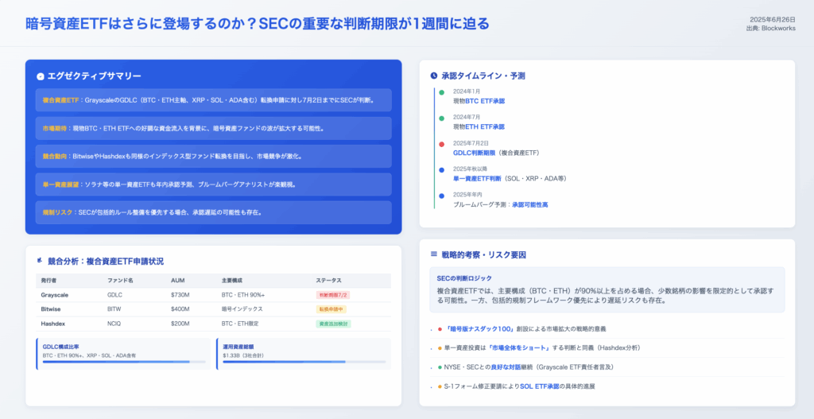Click the page title 暗号資産ETFはさらに登場するのか
This screenshot has width=814, height=419.
[x=258, y=24]
